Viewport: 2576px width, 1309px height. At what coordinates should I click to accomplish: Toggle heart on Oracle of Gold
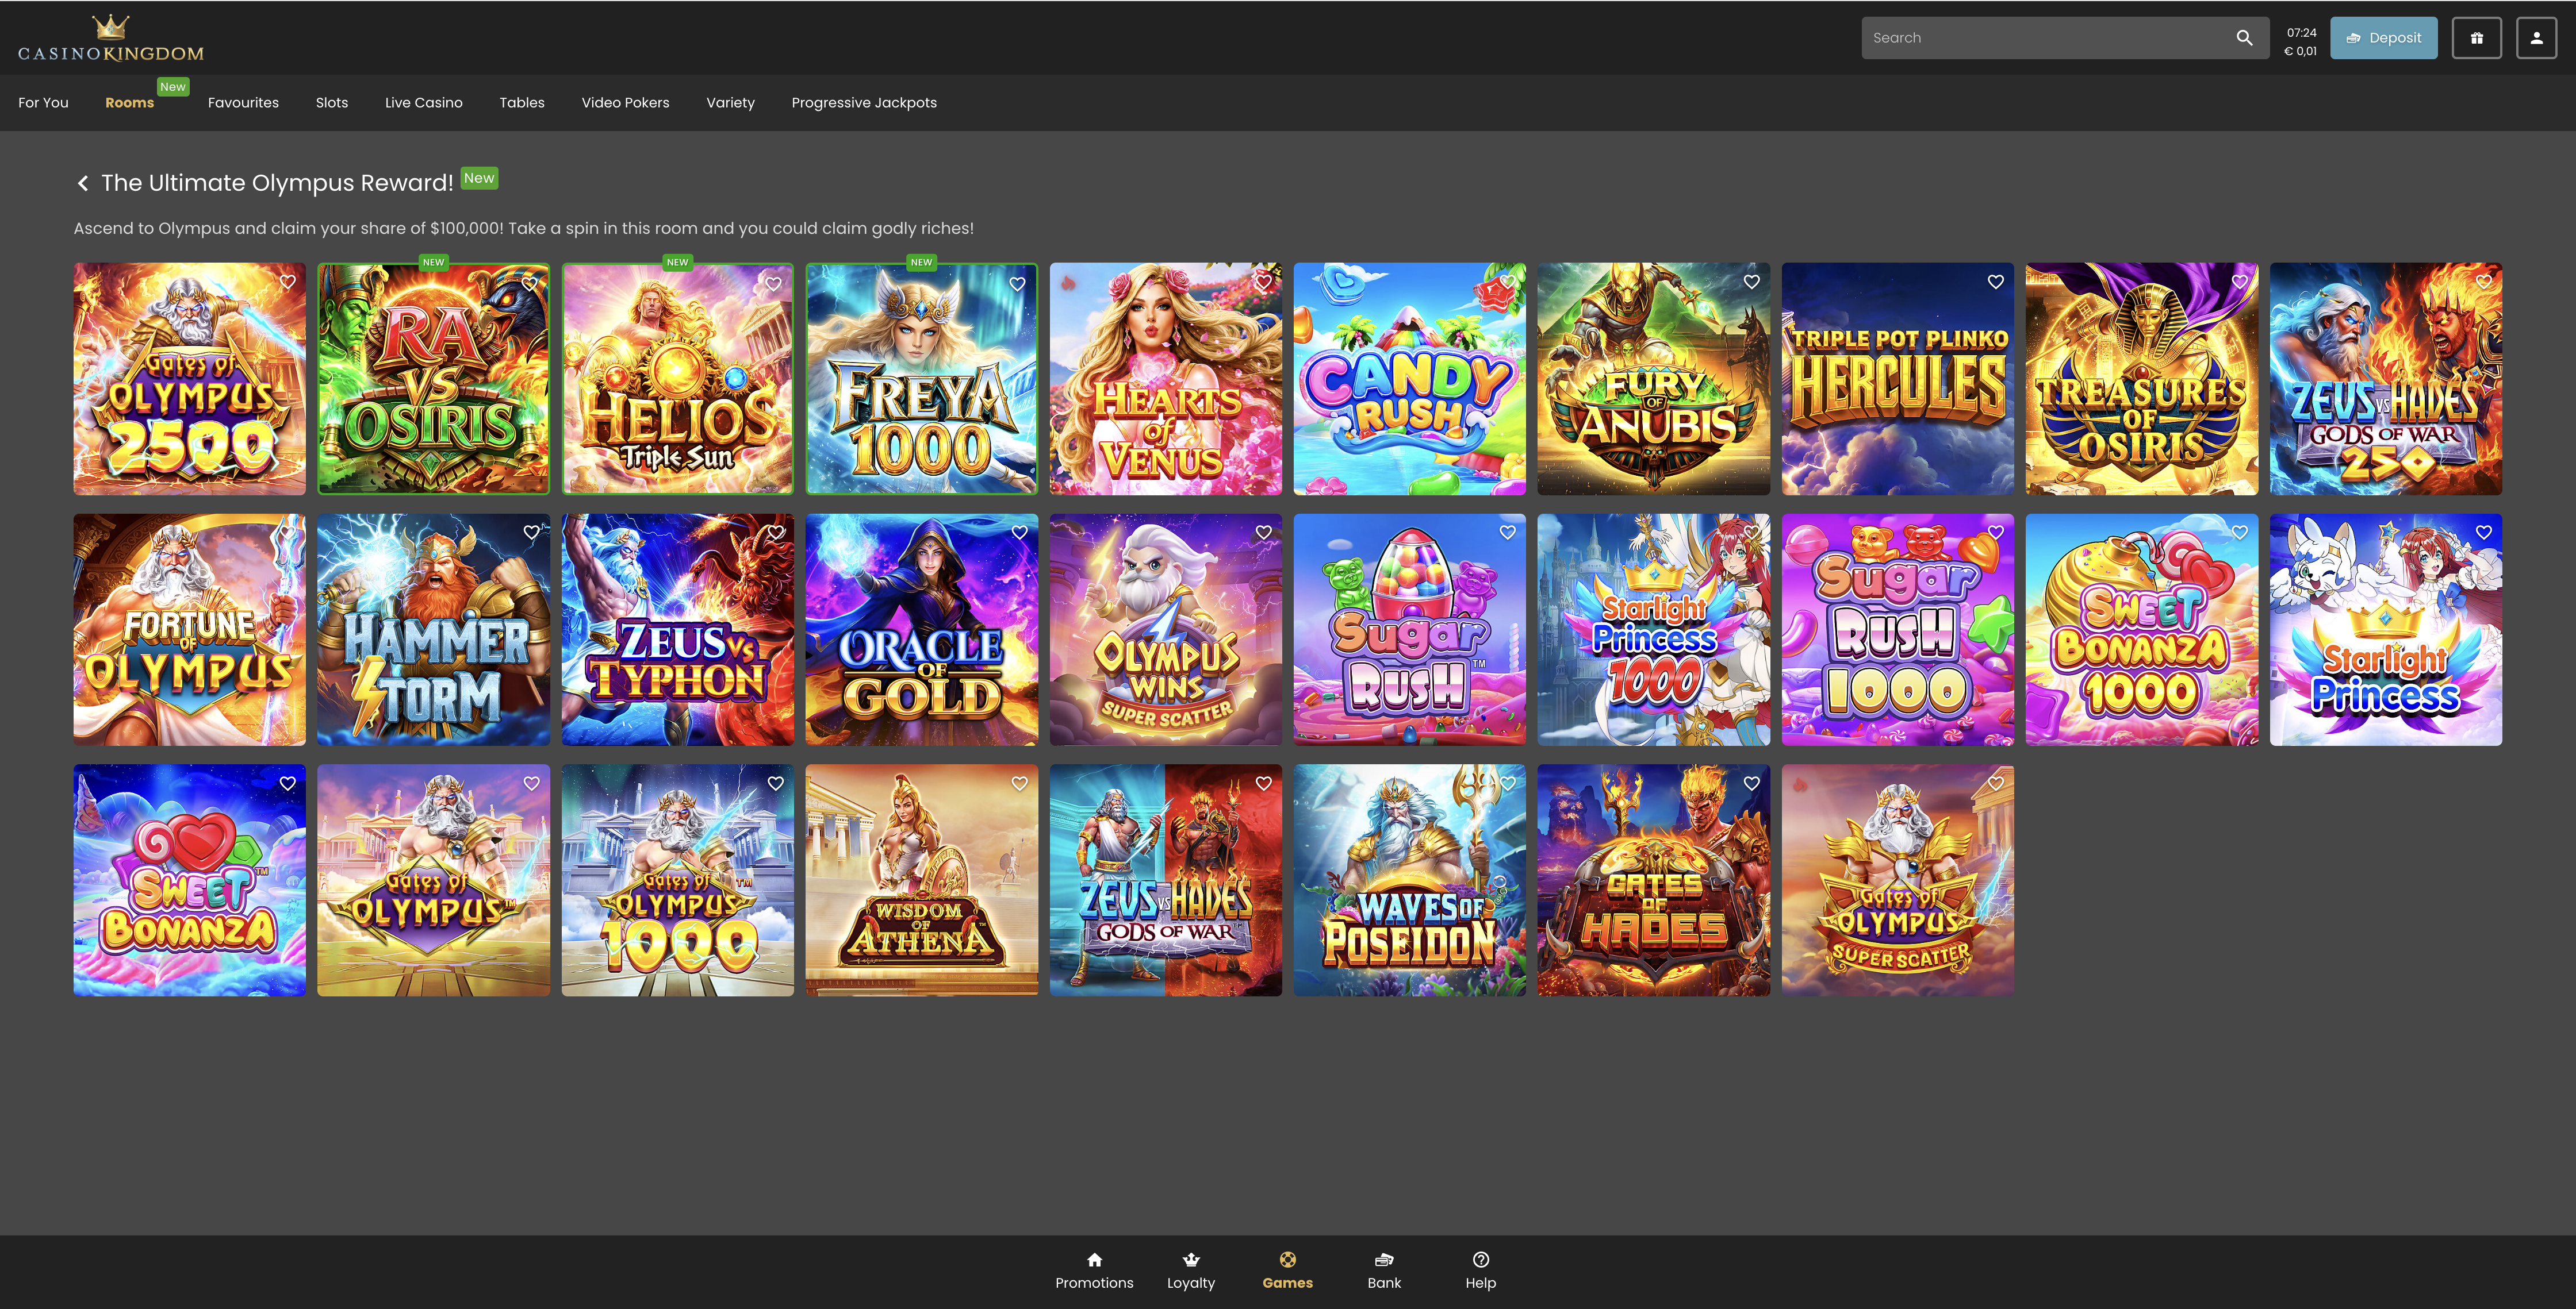(x=1020, y=533)
